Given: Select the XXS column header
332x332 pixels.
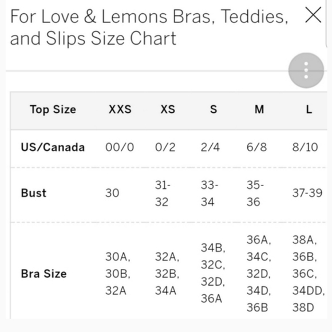Looking at the screenshot, I should (x=120, y=109).
